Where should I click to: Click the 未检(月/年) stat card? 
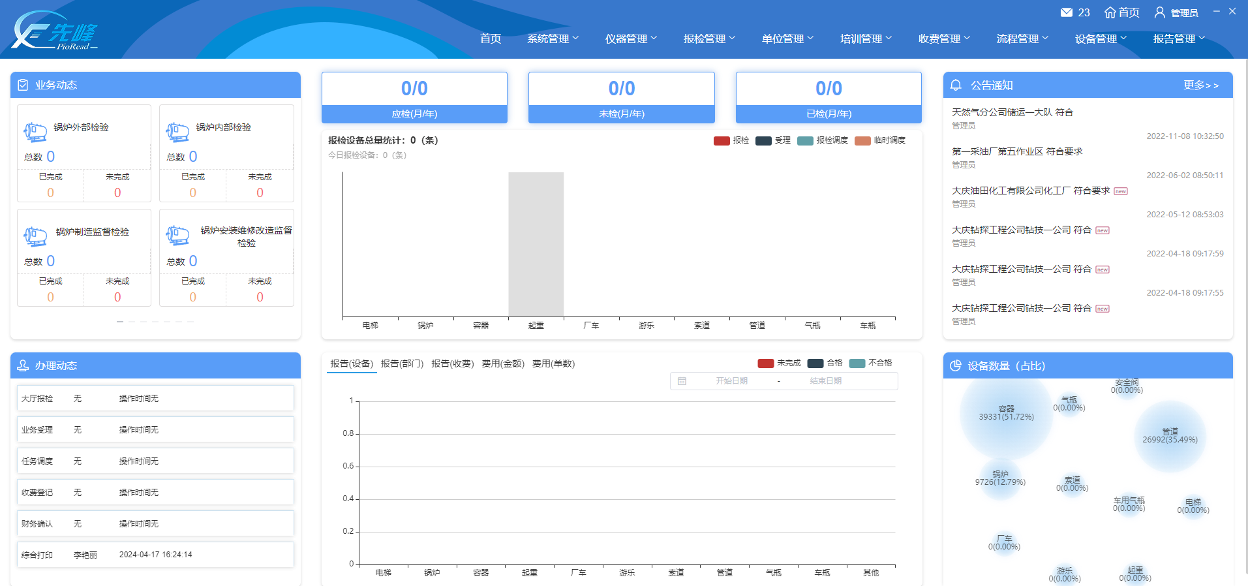622,97
